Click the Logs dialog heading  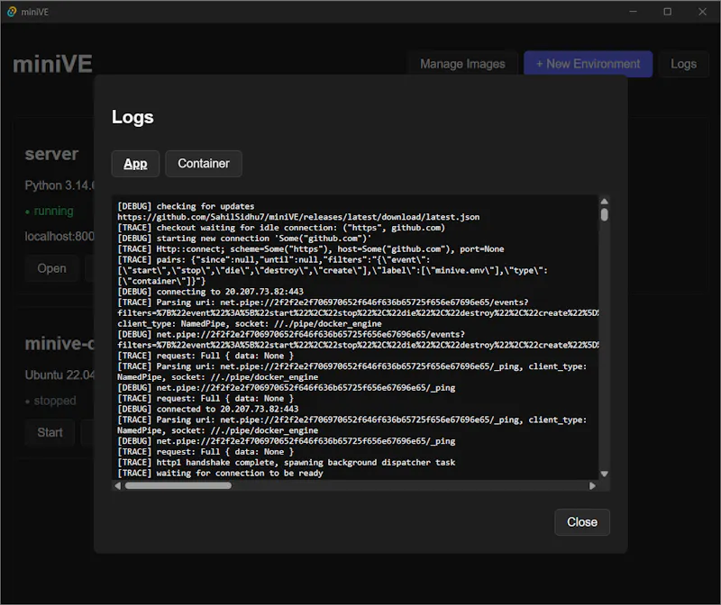click(x=132, y=117)
